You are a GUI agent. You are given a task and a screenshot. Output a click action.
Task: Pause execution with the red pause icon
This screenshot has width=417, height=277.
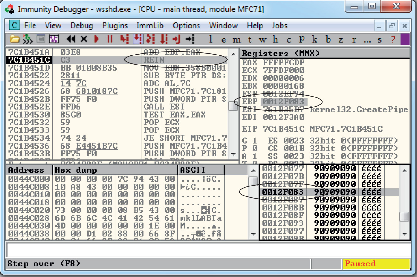point(109,39)
